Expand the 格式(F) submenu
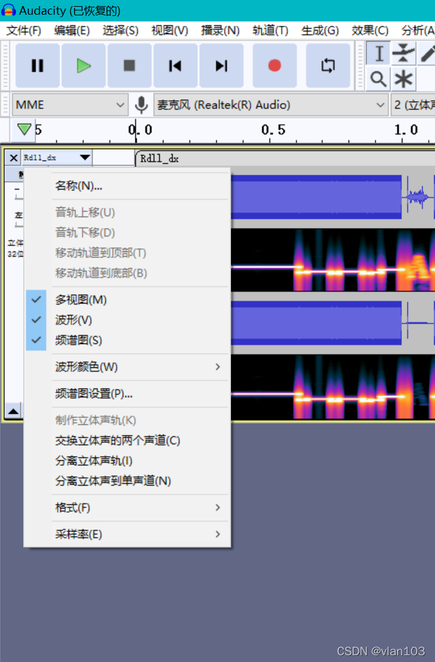This screenshot has width=435, height=662. 127,508
